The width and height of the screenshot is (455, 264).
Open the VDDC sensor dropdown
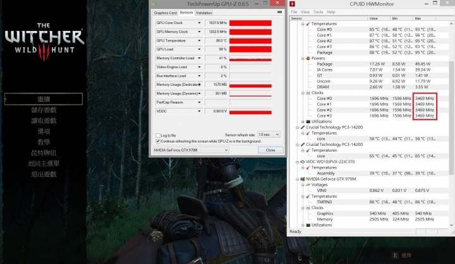(x=199, y=111)
